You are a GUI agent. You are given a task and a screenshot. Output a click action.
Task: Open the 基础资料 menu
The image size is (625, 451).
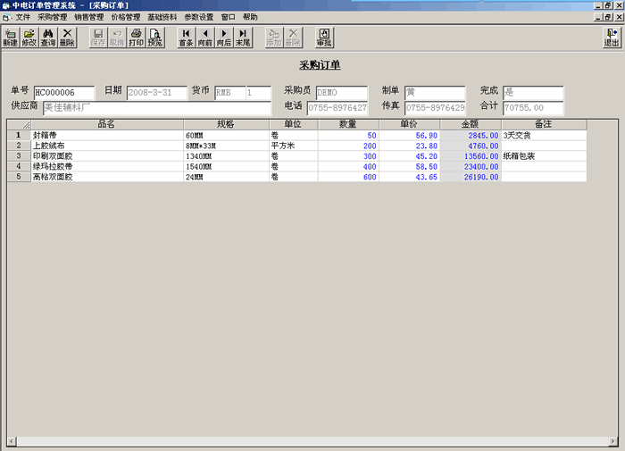point(162,17)
